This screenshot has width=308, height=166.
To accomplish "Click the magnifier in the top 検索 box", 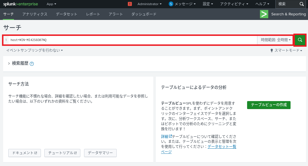I will pyautogui.click(x=301, y=4).
